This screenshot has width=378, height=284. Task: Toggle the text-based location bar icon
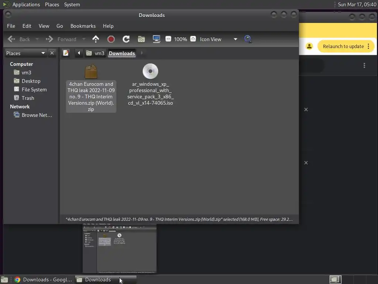[66, 53]
